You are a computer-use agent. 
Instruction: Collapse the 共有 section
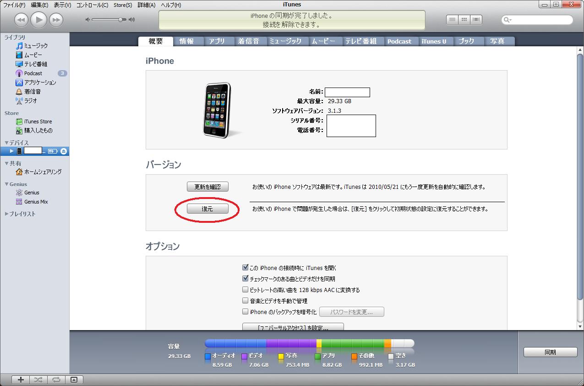click(6, 163)
